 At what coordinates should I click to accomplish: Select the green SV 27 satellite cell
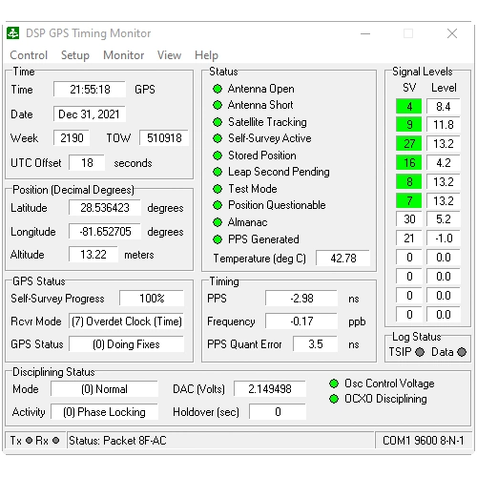coord(409,144)
